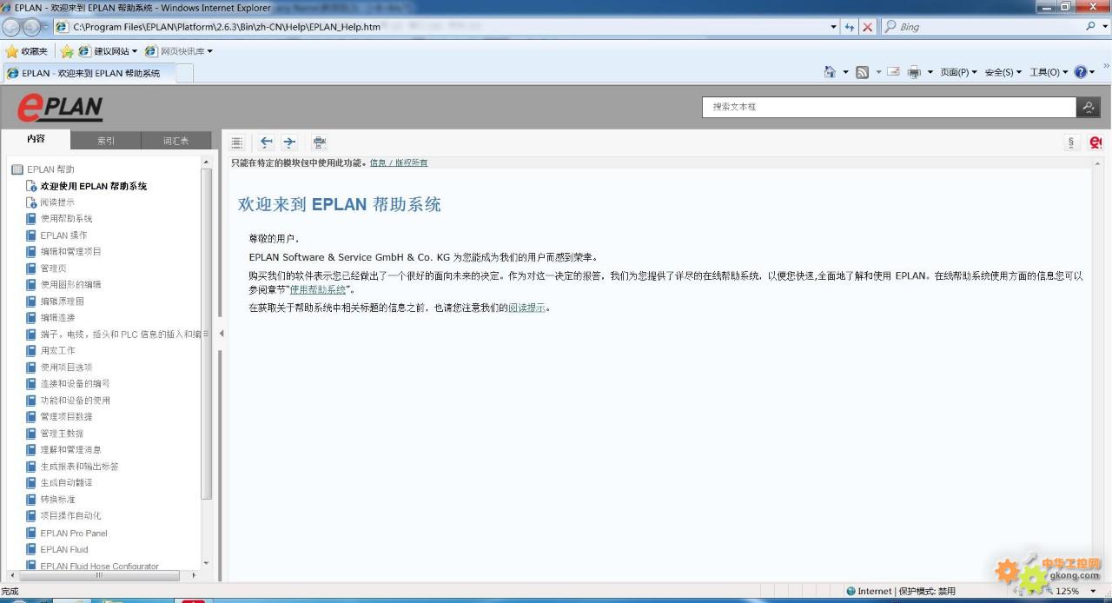Collapse the navigation pane with splitter arrow
The height and width of the screenshot is (603, 1112).
[x=222, y=334]
